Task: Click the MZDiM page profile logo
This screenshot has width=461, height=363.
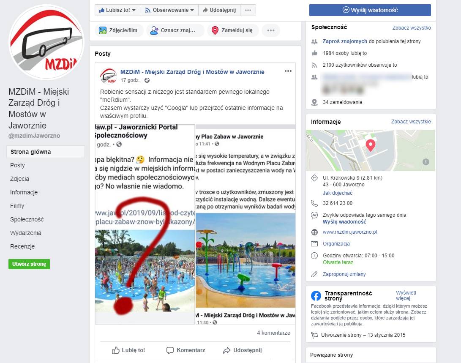Action: point(46,42)
